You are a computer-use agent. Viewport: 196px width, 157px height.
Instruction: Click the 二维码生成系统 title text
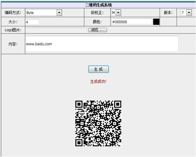pos(99,5)
